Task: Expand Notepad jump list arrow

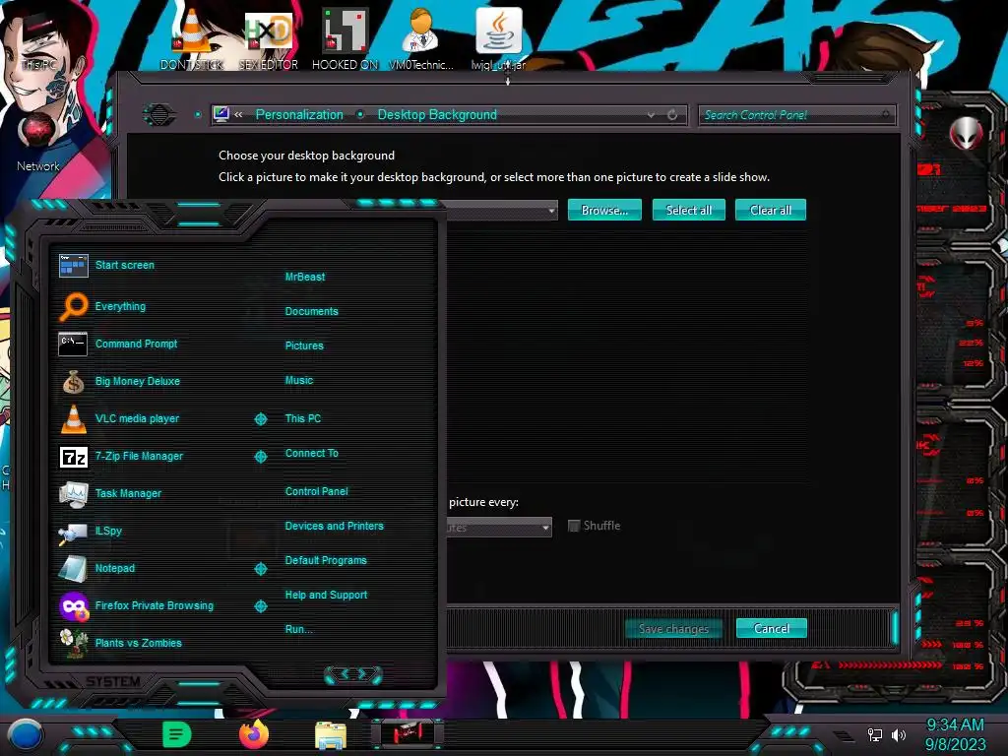Action: click(x=260, y=569)
